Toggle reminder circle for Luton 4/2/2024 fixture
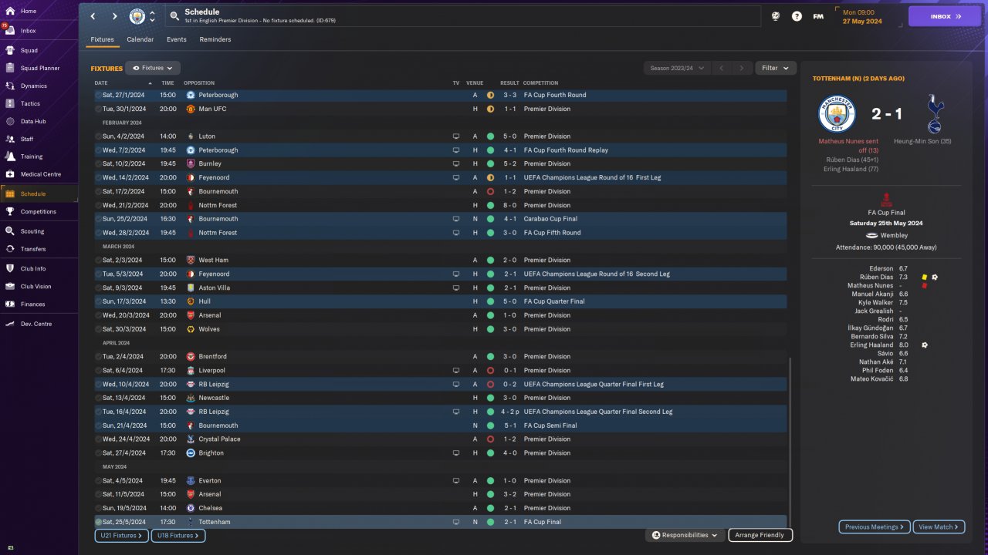This screenshot has width=988, height=555. [98, 136]
